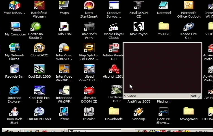Image resolution: width=213 pixels, height=136 pixels.
Task: Select the Max Payne desktop icon
Action: (139, 26)
